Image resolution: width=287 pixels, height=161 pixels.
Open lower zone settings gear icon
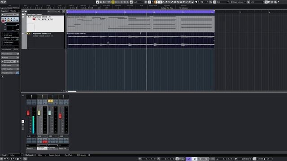tap(89, 155)
